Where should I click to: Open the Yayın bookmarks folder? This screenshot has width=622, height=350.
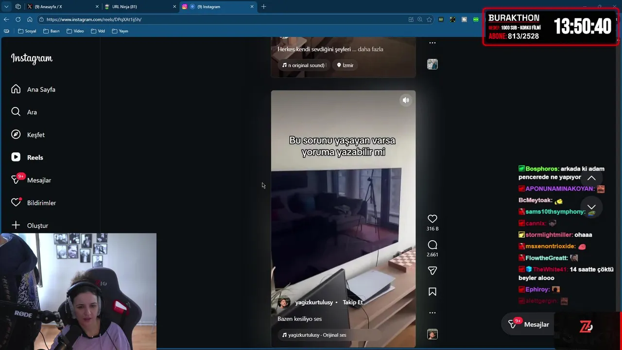click(120, 31)
